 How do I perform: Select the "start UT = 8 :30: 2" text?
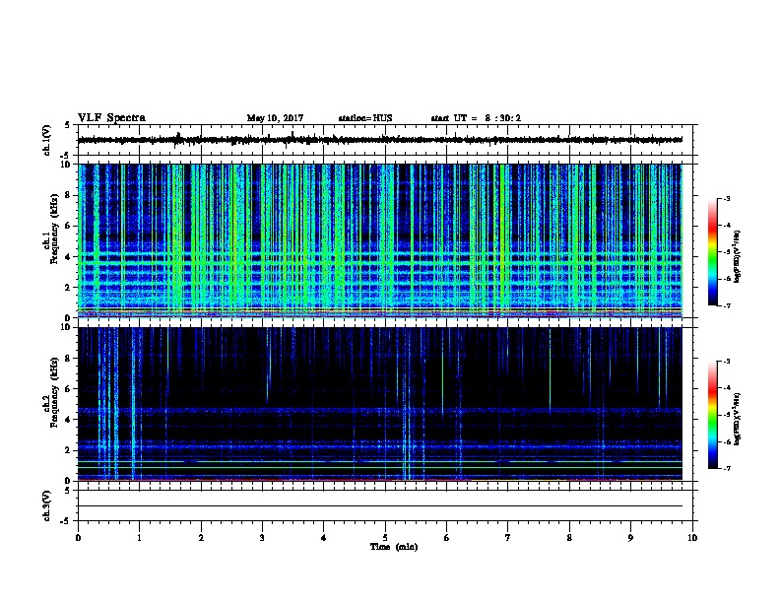(x=476, y=118)
